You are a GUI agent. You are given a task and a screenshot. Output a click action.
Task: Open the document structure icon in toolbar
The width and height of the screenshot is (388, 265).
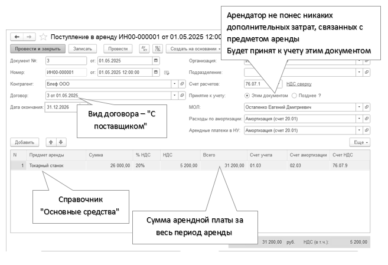point(158,49)
